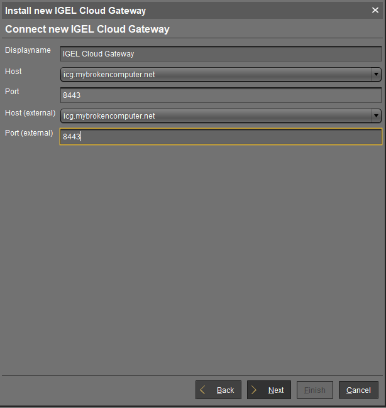
Task: Proceed with the Next button
Action: point(269,390)
